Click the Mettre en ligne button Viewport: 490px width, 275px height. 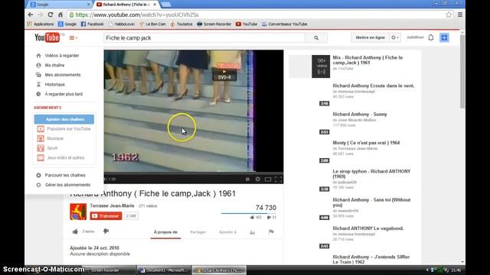tap(371, 37)
